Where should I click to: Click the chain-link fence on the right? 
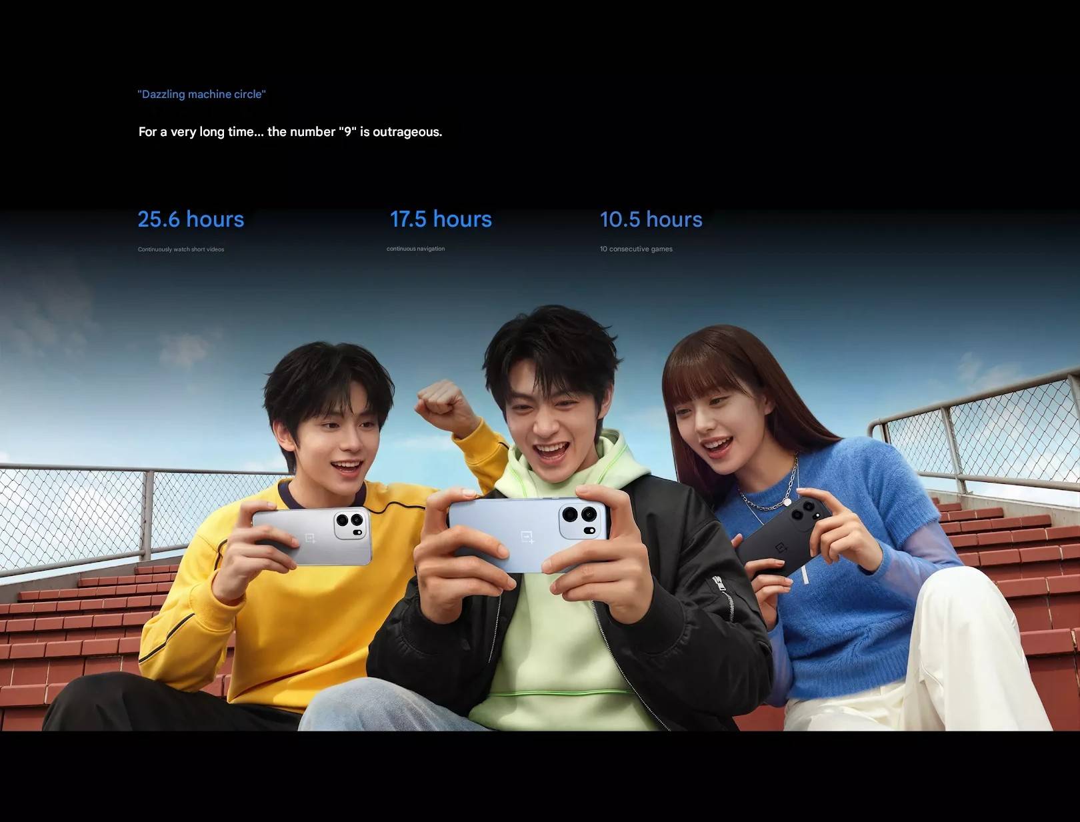click(x=1000, y=433)
